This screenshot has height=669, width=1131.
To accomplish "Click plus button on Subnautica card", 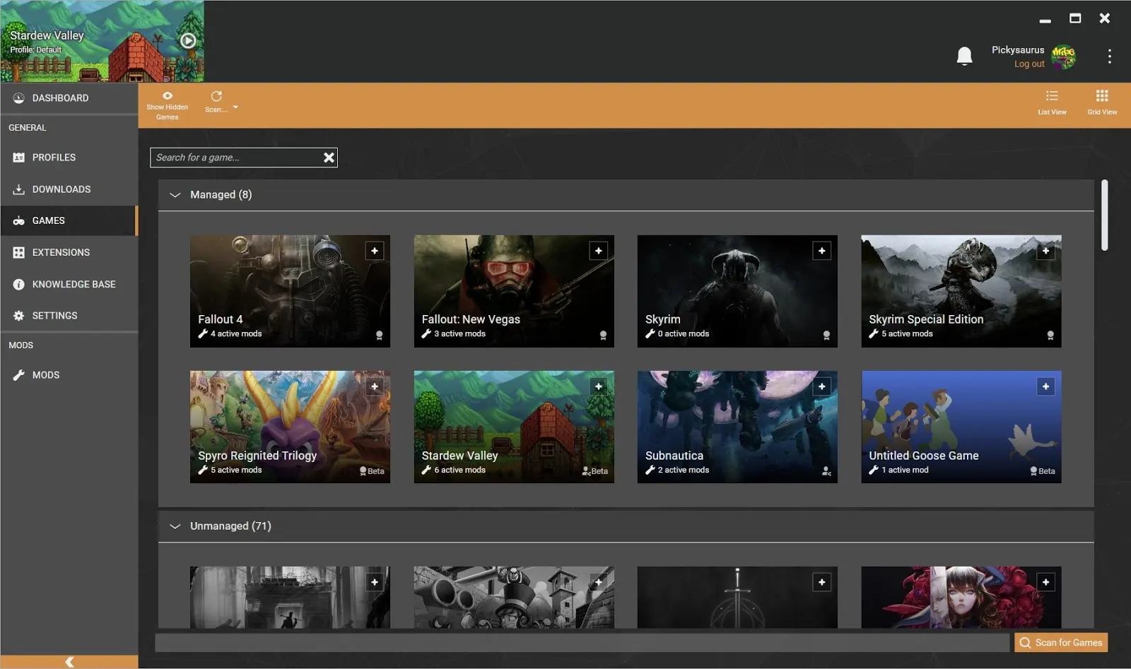I will click(x=822, y=386).
